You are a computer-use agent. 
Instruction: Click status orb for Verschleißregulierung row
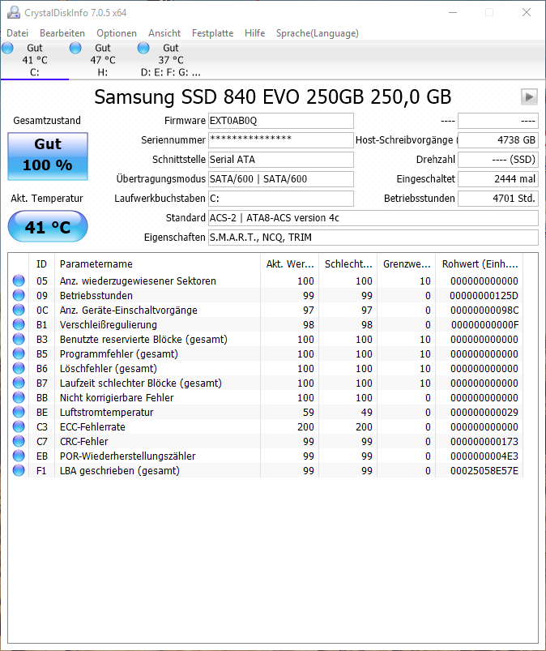point(19,324)
